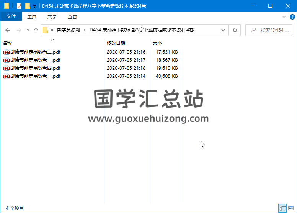This screenshot has width=297, height=213.
Task: Click the size 19,610 KB
Action: point(167,68)
